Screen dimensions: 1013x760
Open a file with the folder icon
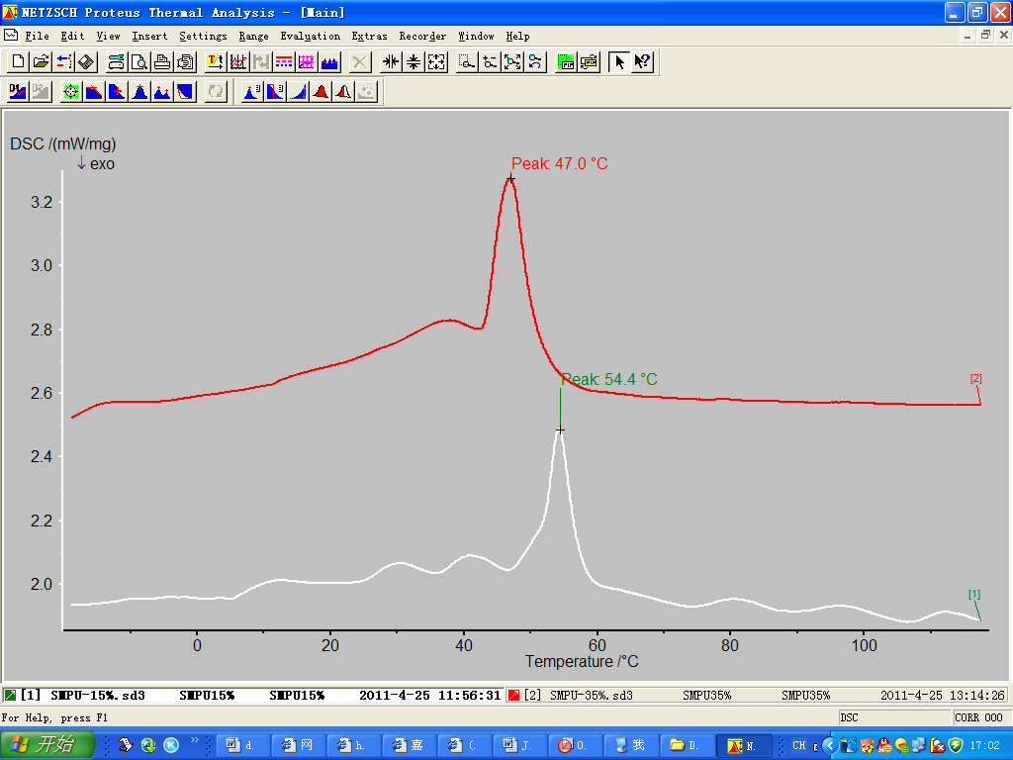click(41, 62)
